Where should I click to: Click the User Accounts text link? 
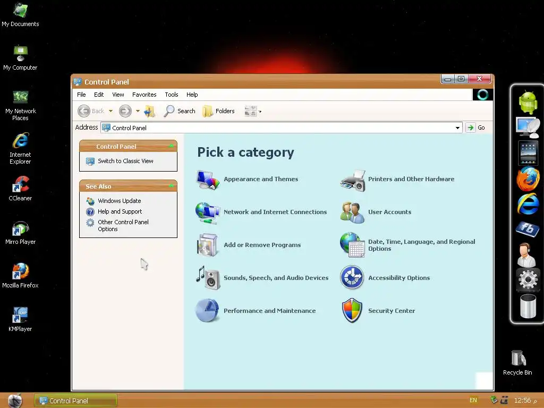pos(389,212)
